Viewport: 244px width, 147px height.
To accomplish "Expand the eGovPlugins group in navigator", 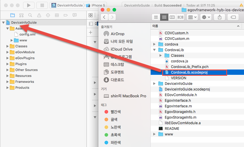I will tap(8, 58).
